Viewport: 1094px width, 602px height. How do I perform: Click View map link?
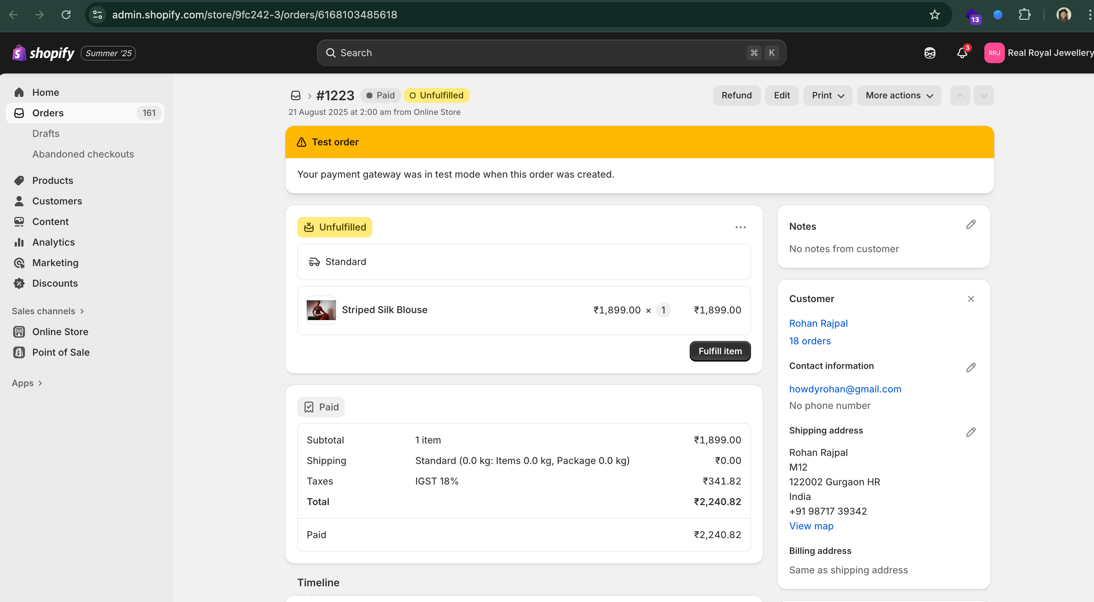coord(811,526)
